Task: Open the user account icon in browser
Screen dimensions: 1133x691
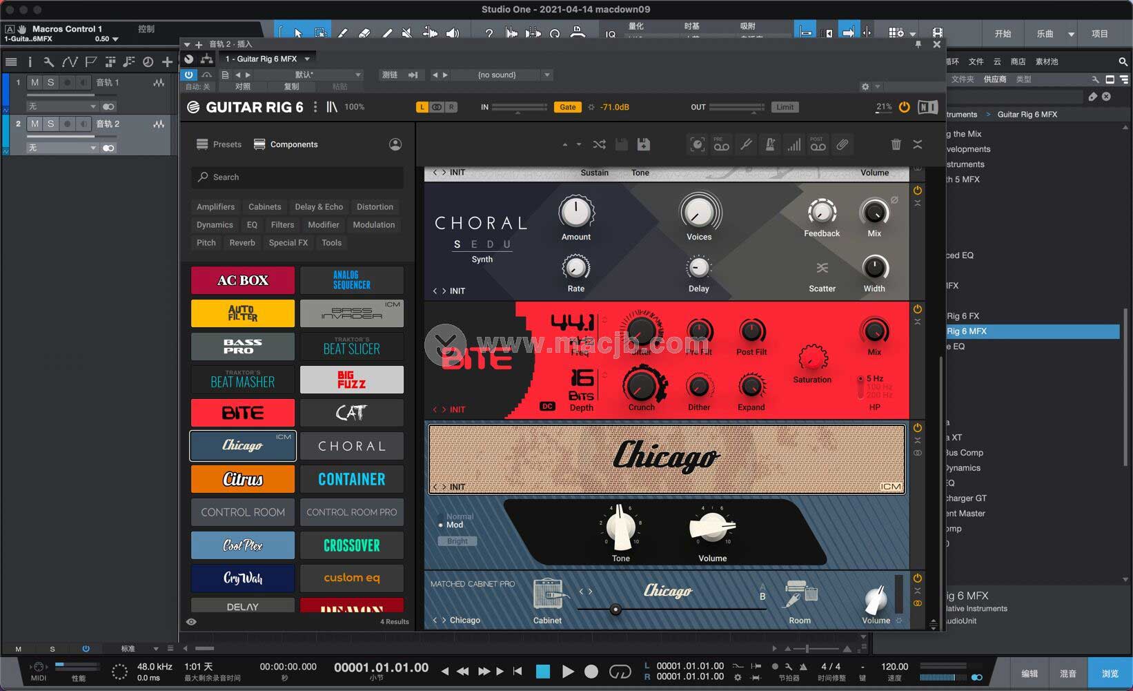Action: (395, 144)
